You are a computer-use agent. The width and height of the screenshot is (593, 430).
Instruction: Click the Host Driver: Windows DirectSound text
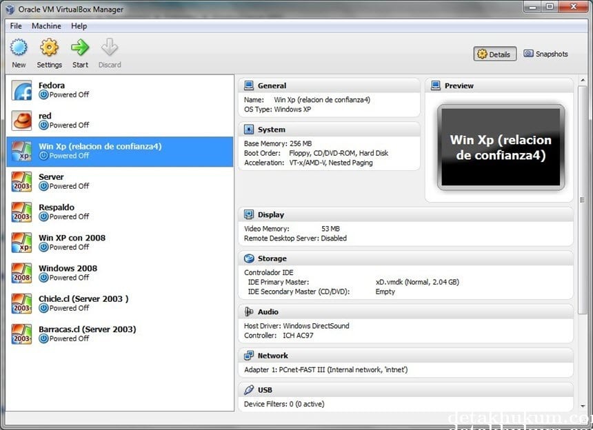point(296,326)
